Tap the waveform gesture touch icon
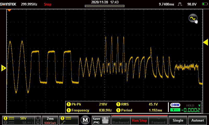 coord(193,18)
